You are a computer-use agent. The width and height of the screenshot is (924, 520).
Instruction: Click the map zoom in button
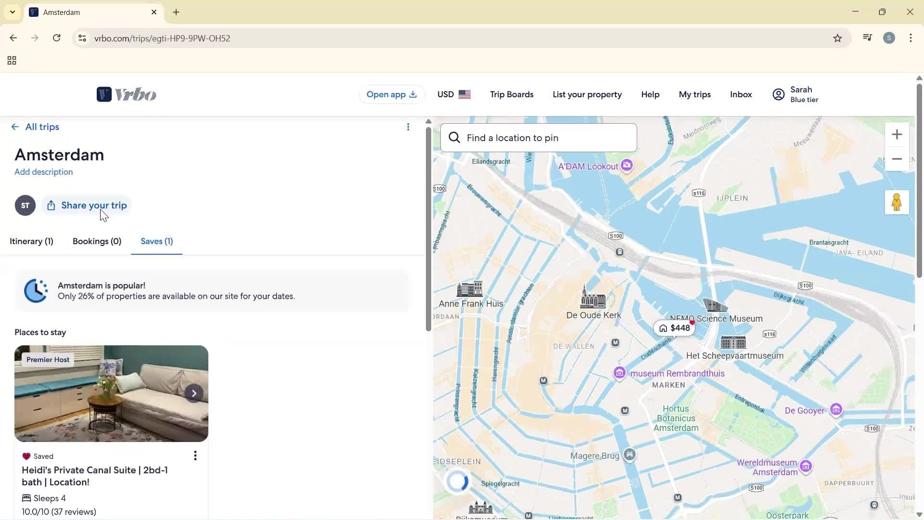point(897,134)
